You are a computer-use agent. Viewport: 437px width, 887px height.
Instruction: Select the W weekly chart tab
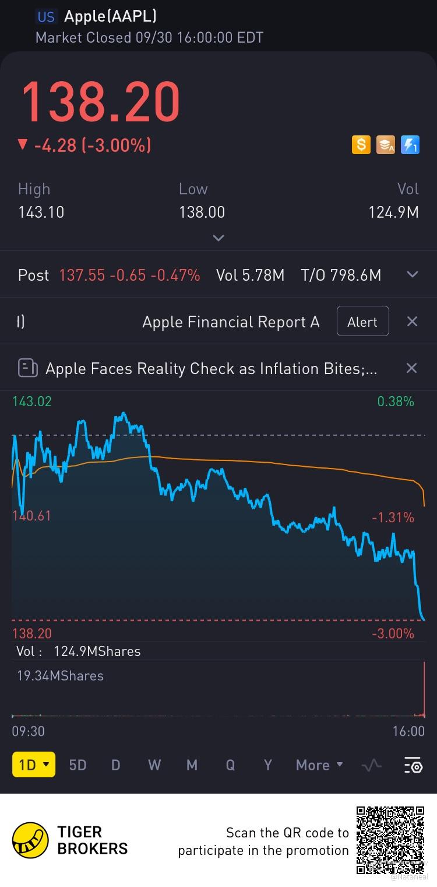click(x=154, y=765)
